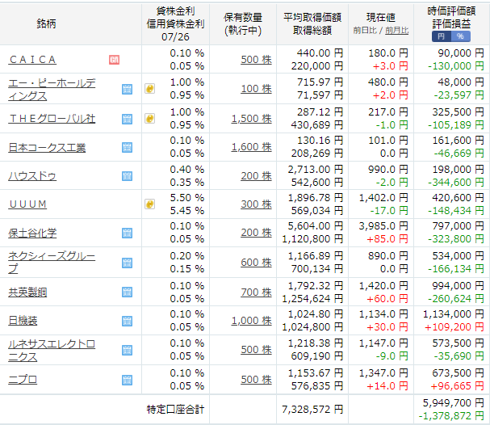Click 日機装 gain +109,200 円
The height and width of the screenshot is (425, 490).
click(454, 327)
